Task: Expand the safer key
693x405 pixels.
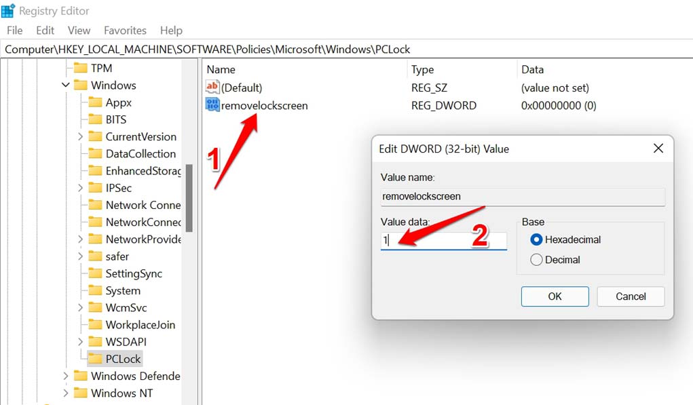Action: 81,256
